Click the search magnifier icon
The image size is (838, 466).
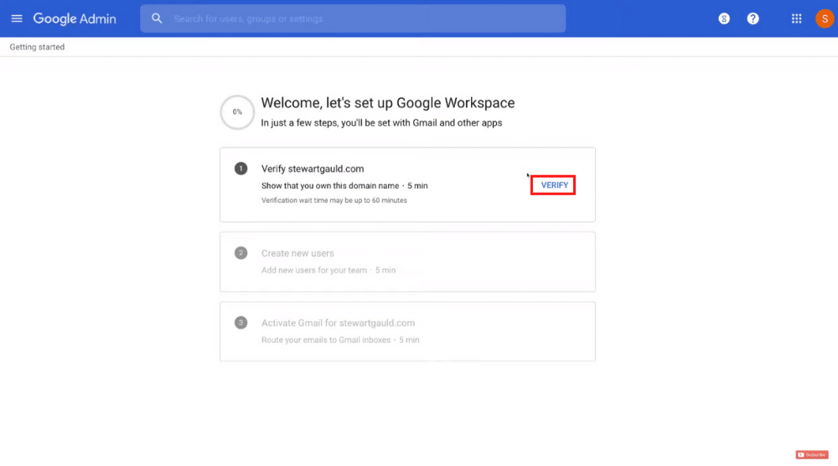click(157, 18)
